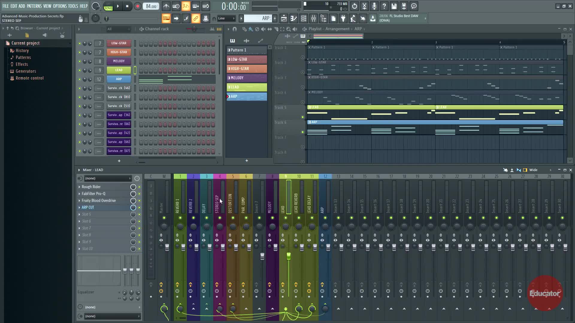This screenshot has height=323, width=575.
Task: Click the microphone recording icon
Action: (x=374, y=6)
